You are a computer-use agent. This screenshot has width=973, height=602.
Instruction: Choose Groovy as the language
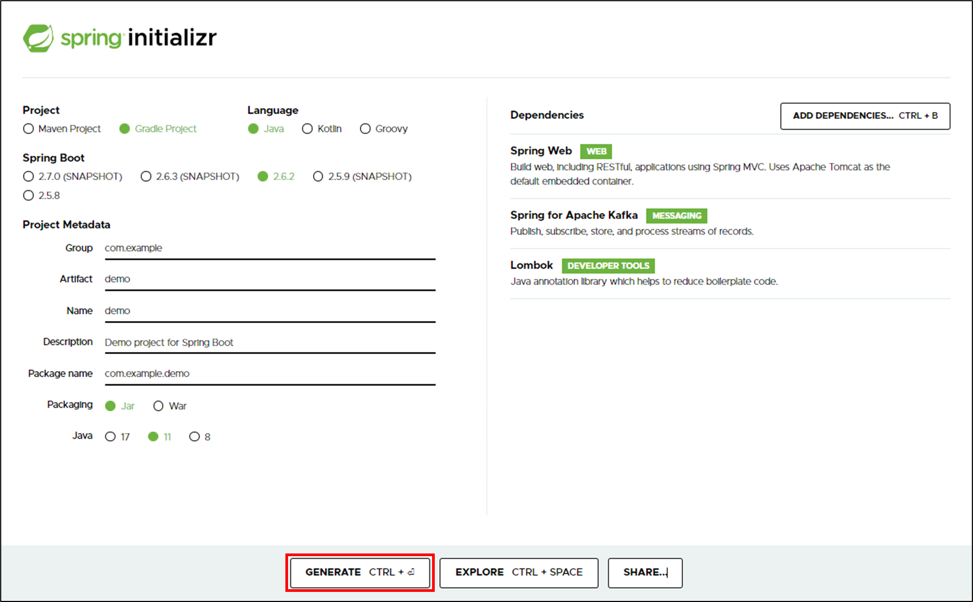pyautogui.click(x=384, y=129)
